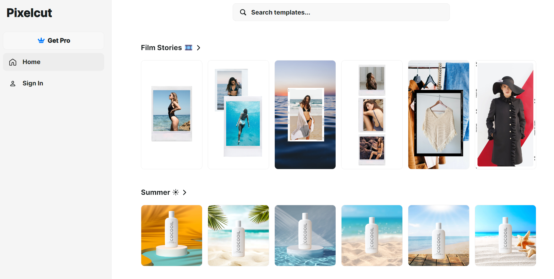554x279 pixels.
Task: Click the person icon beside Sign In
Action: coord(13,84)
